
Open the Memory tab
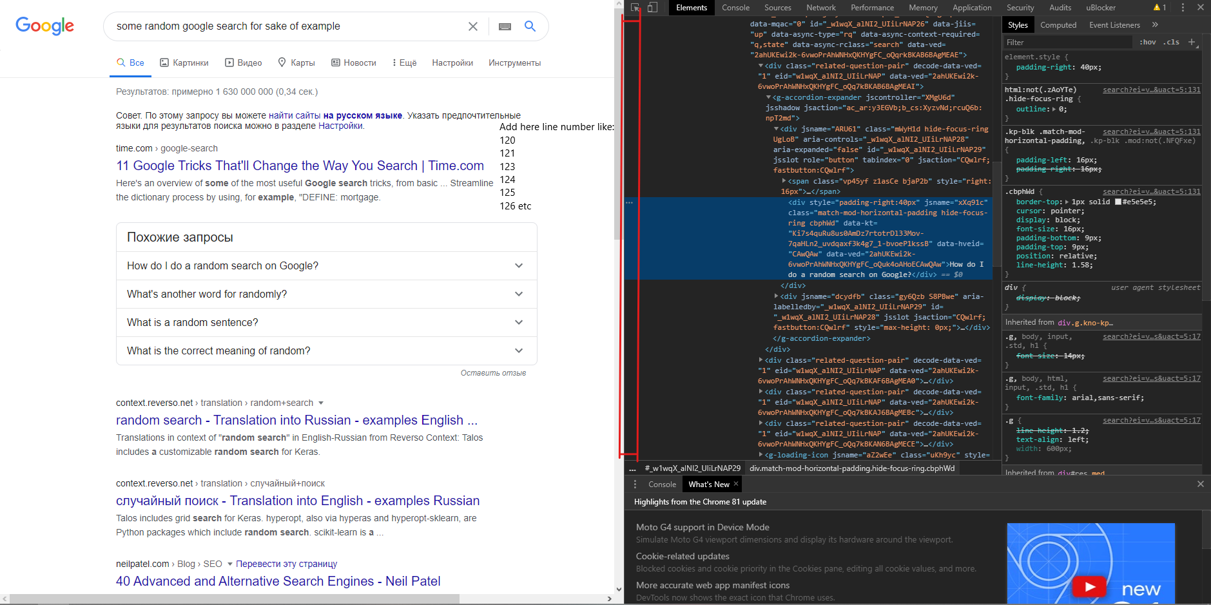pyautogui.click(x=923, y=8)
